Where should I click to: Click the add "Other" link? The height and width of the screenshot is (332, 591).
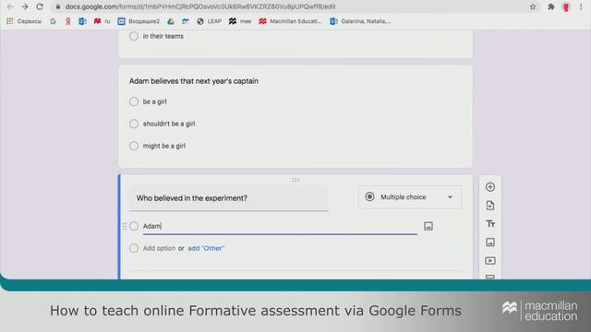[x=206, y=248]
